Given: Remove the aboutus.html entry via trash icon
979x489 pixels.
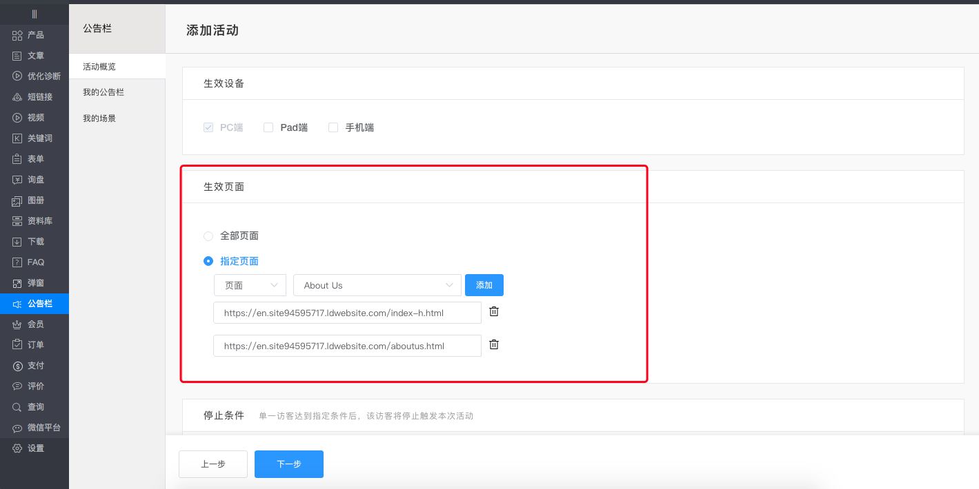Looking at the screenshot, I should (493, 344).
